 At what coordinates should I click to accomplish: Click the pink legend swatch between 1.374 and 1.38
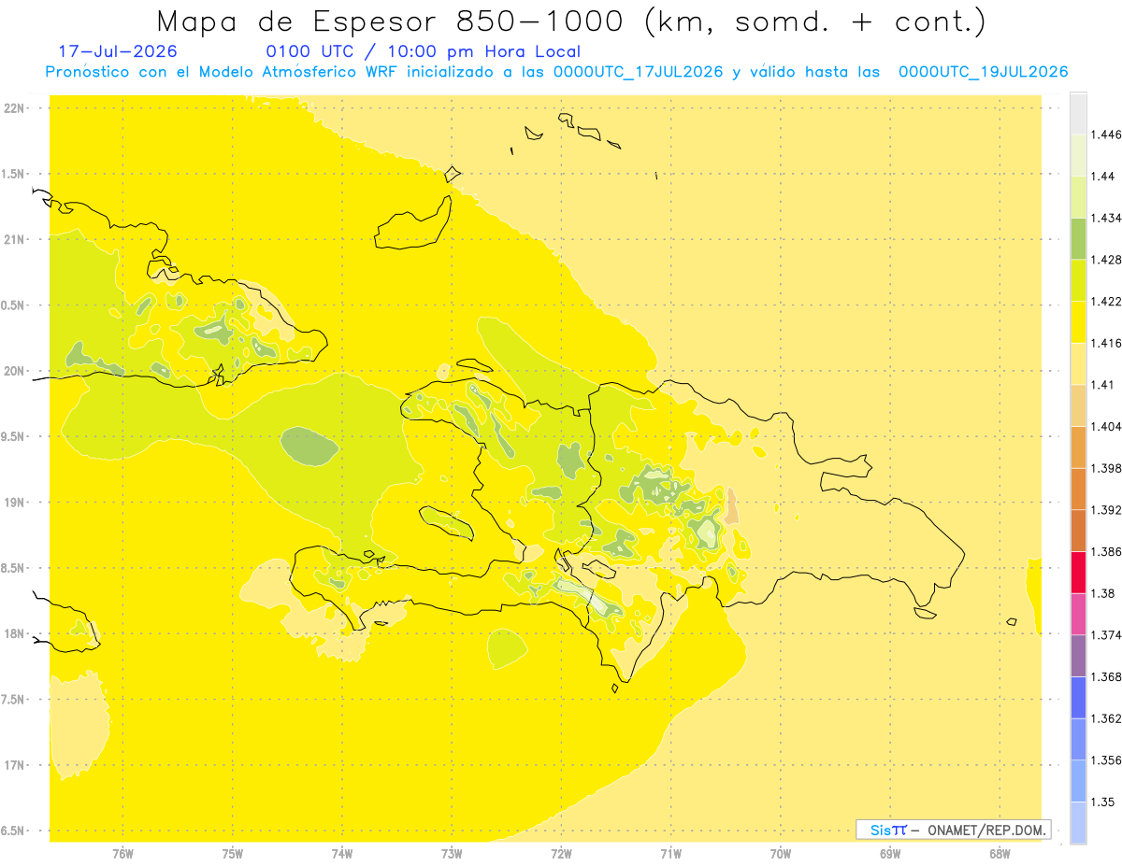coord(1078,614)
